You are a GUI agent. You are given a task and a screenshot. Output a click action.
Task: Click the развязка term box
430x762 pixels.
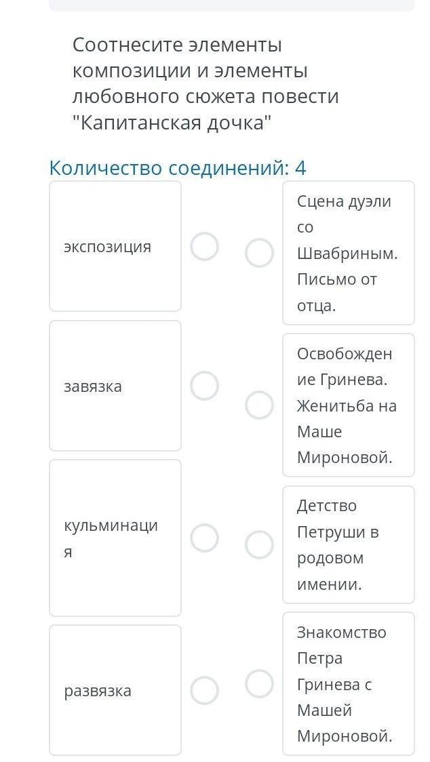click(115, 690)
